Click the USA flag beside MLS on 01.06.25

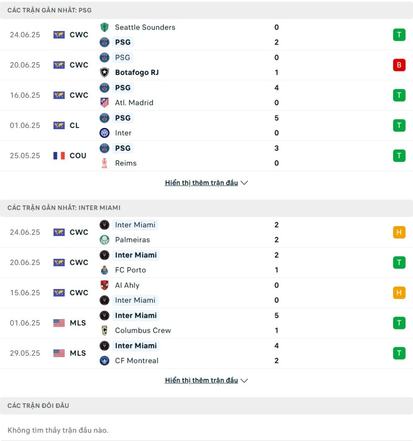(x=59, y=323)
